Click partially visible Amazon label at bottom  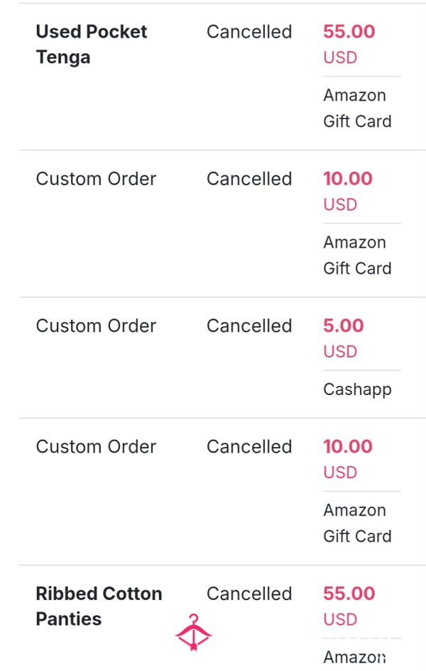pos(354,657)
